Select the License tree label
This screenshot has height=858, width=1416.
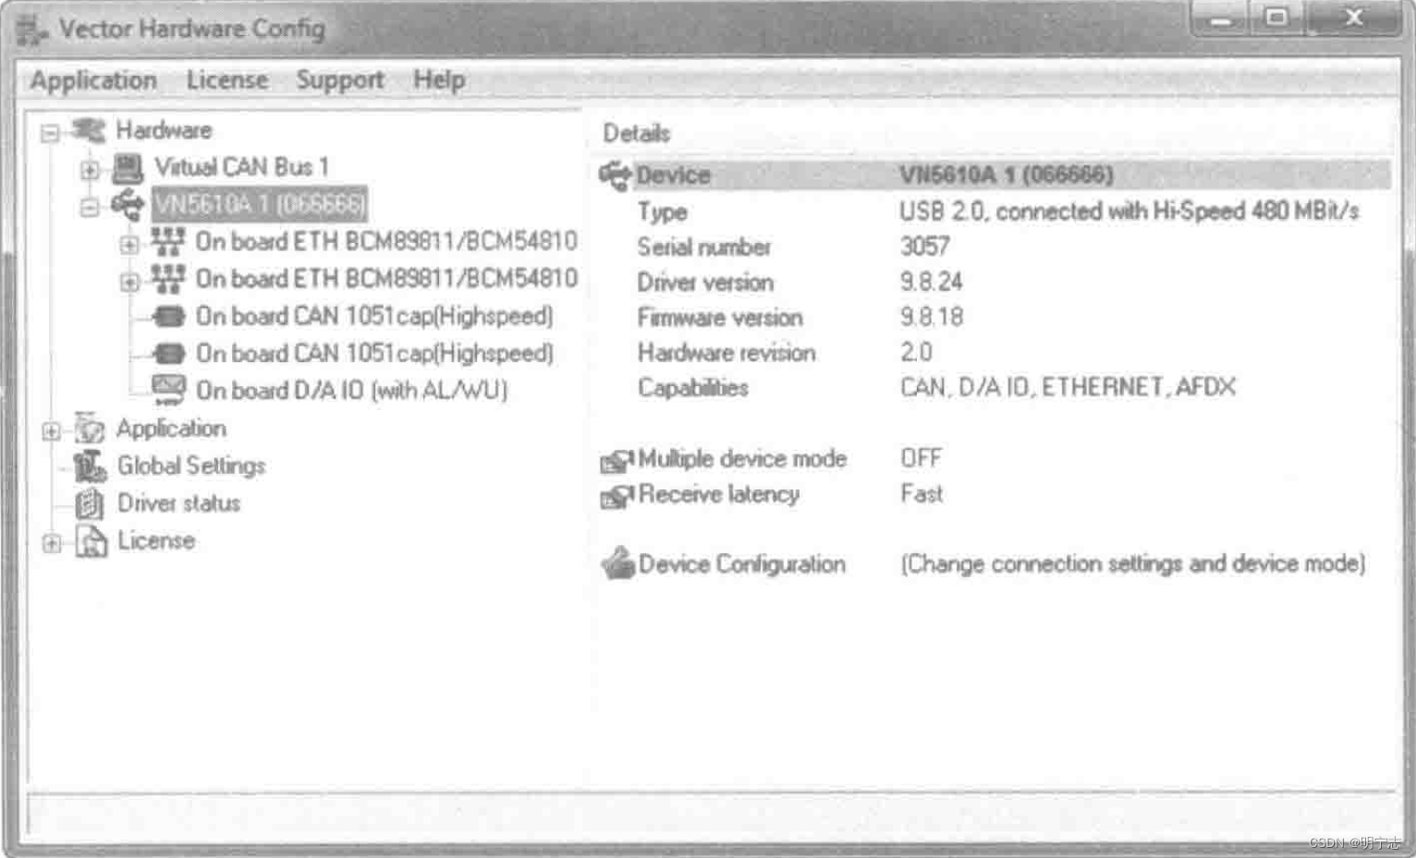(x=156, y=540)
